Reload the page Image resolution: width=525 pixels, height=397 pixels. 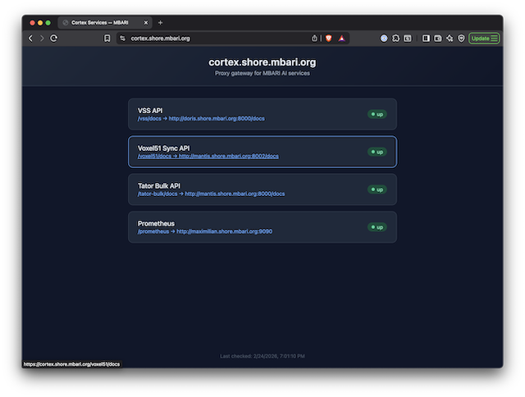pos(53,39)
